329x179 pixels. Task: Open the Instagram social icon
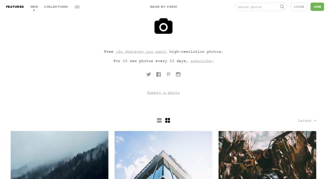(x=178, y=74)
